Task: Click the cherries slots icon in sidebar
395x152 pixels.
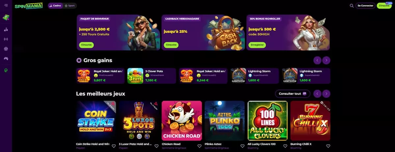Action: [6, 29]
